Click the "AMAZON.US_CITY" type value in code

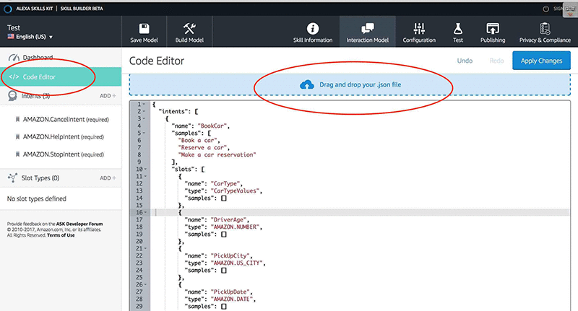[x=238, y=263]
